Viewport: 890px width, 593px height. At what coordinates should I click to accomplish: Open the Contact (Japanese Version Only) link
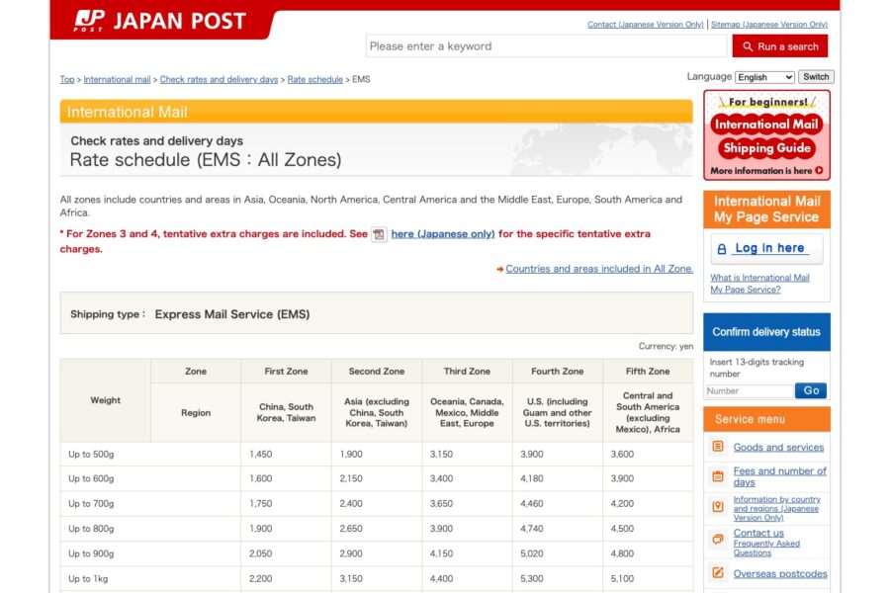(x=646, y=25)
